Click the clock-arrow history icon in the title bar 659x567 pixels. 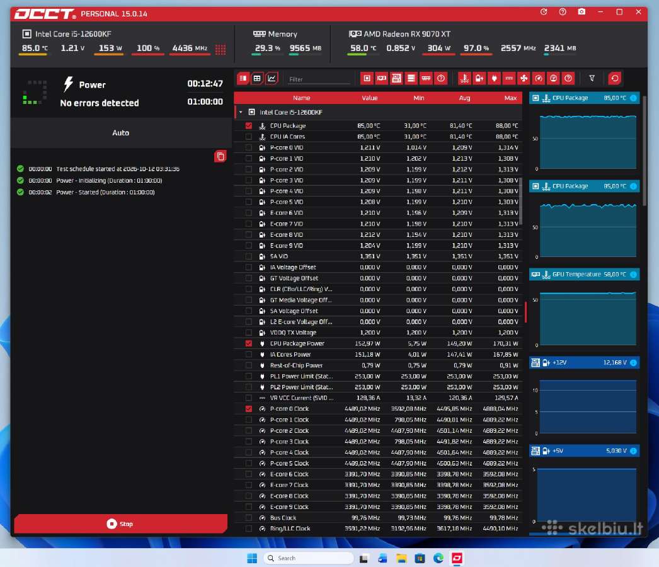pyautogui.click(x=544, y=12)
